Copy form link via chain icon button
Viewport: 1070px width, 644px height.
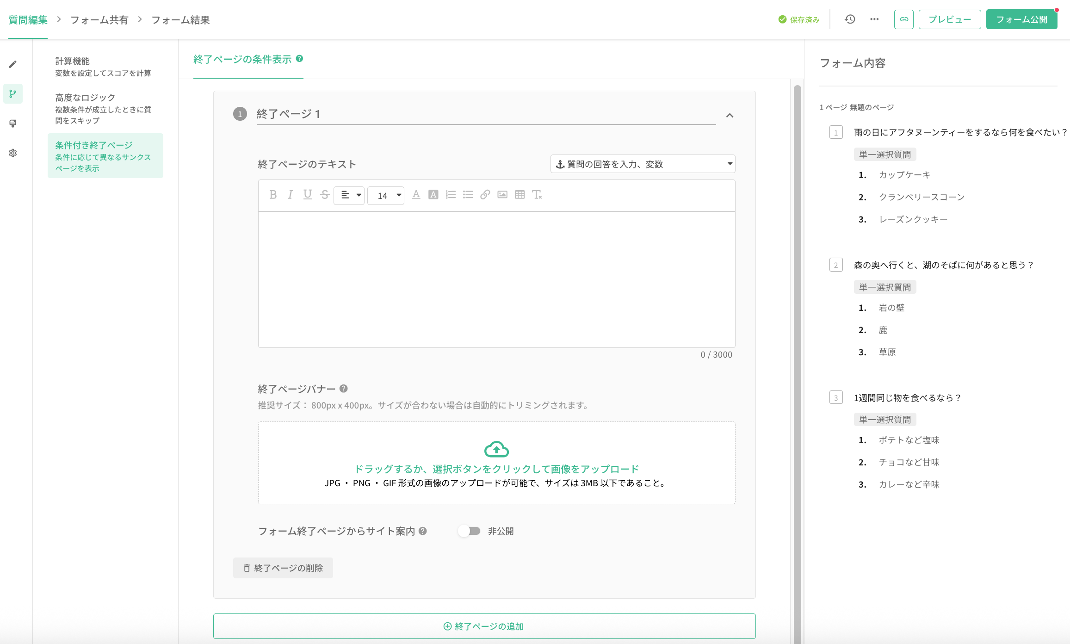[904, 19]
